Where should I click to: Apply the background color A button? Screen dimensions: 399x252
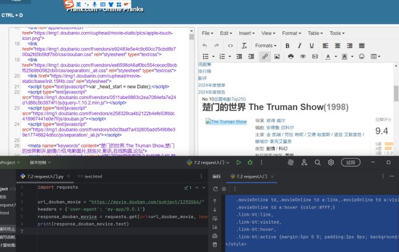point(344,57)
